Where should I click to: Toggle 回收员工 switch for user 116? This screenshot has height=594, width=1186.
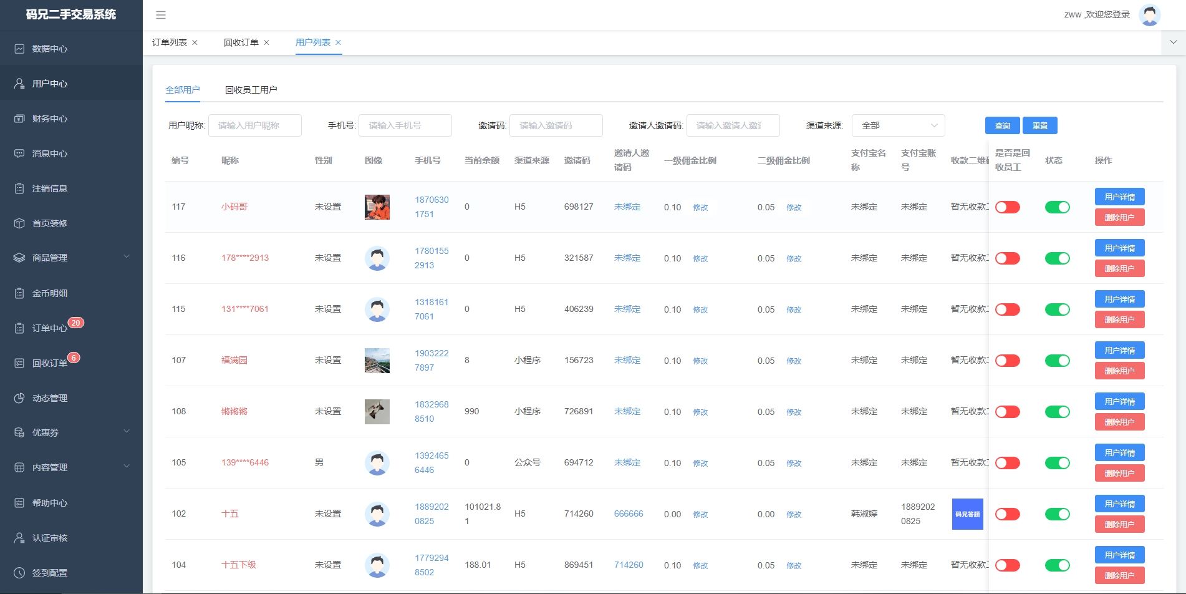tap(1008, 258)
